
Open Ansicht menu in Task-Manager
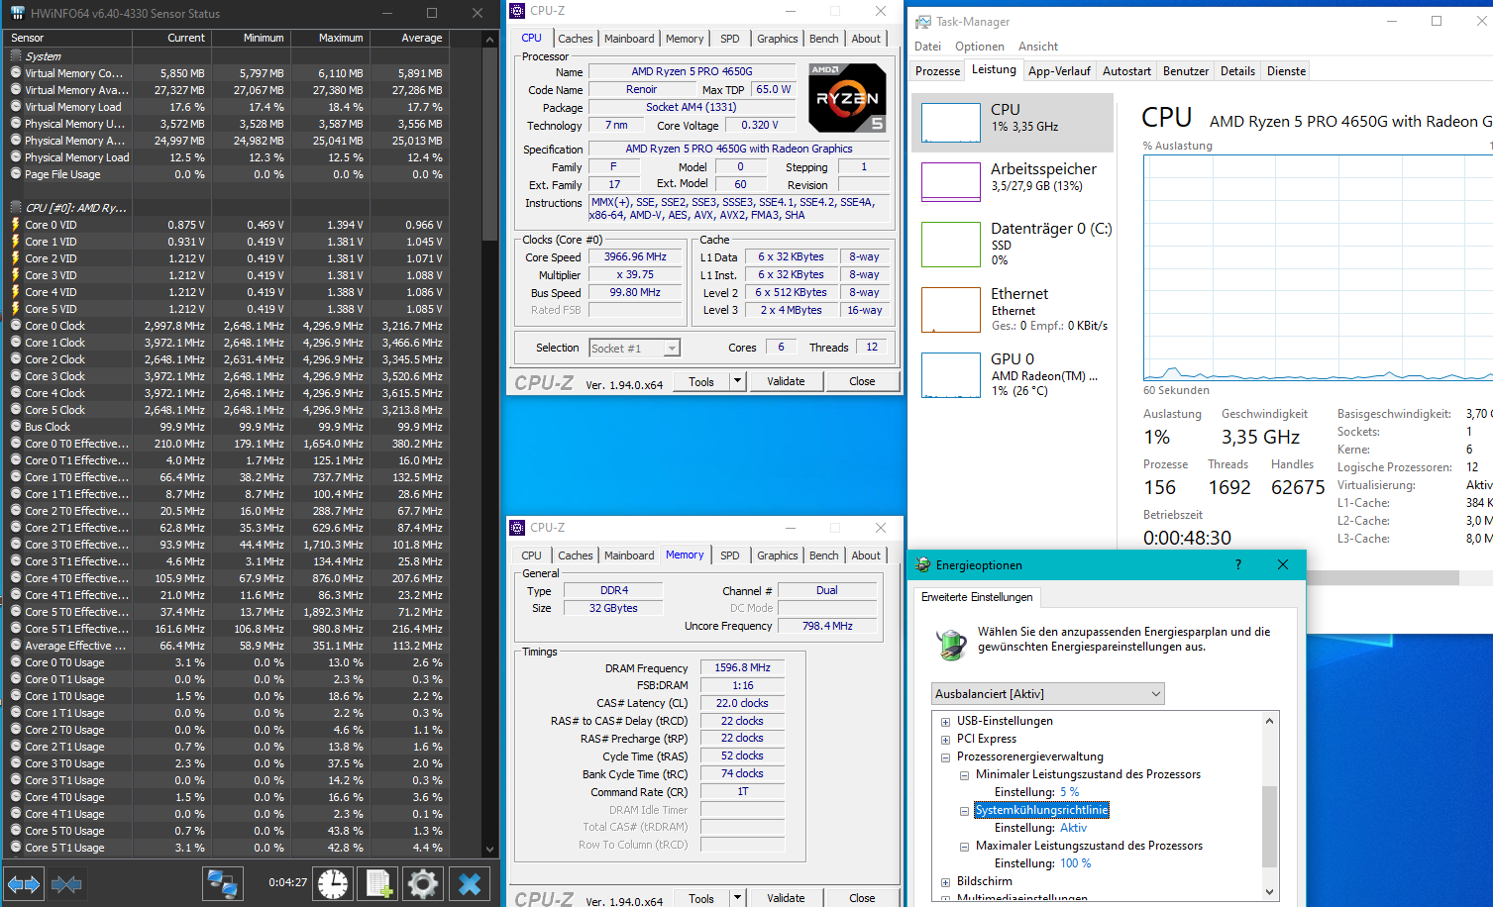click(1038, 47)
